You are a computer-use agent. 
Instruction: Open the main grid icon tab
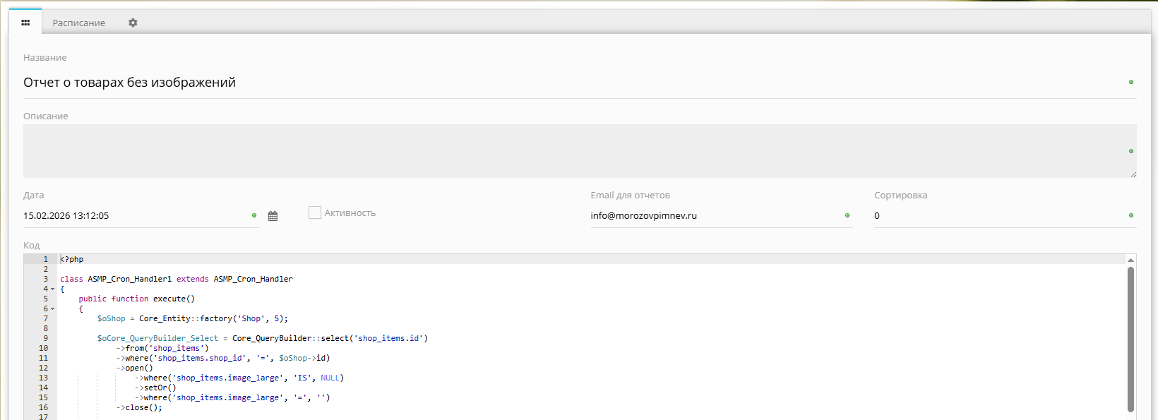tap(25, 23)
